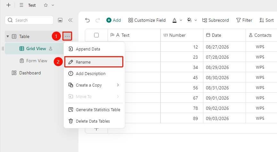
Task: Click the Contacts column header
Action: [x=261, y=35]
